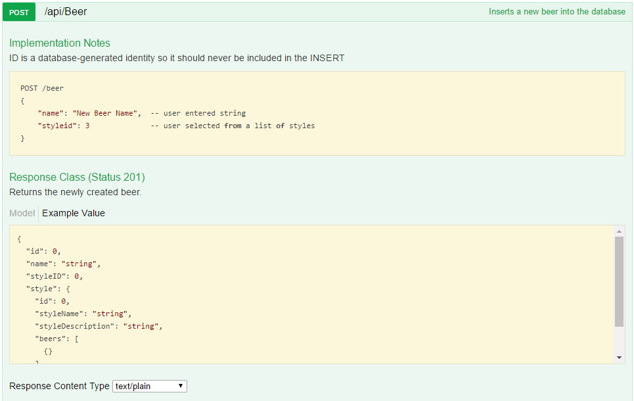The width and height of the screenshot is (634, 401).
Task: Select the Example Value tab
Action: (x=73, y=213)
